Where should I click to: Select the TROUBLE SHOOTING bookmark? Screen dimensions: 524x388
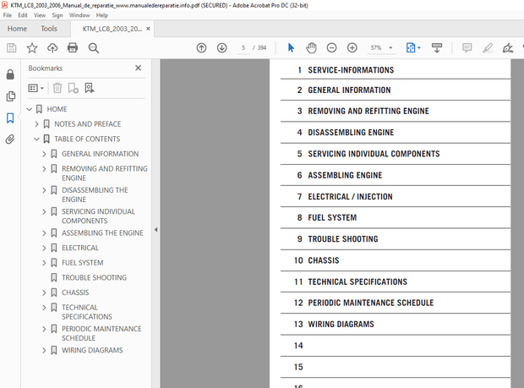pos(94,277)
